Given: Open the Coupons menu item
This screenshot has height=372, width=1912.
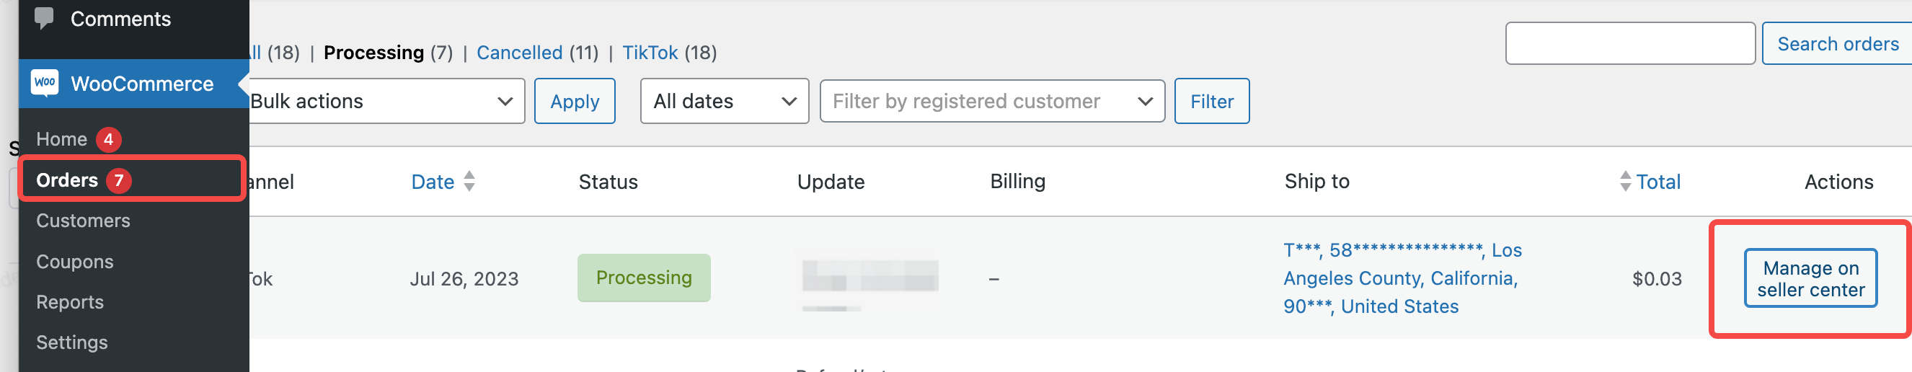Looking at the screenshot, I should point(75,262).
